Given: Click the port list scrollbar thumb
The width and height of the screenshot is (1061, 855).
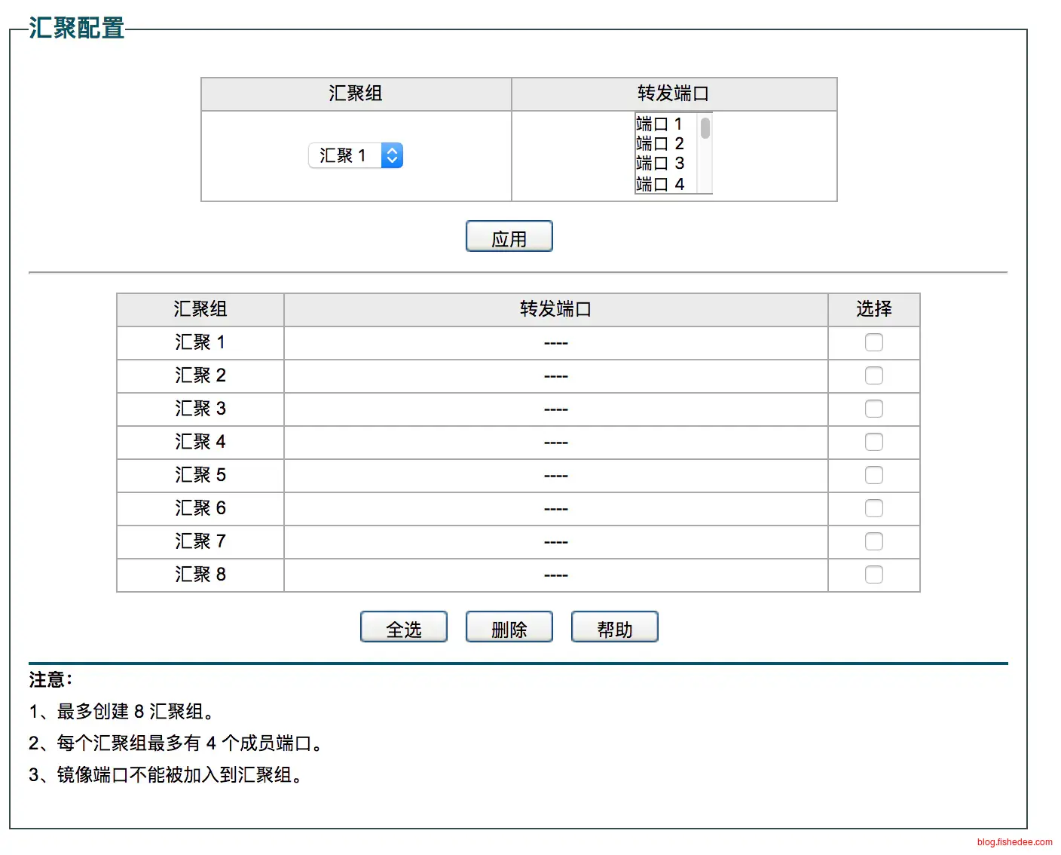Looking at the screenshot, I should (x=705, y=128).
